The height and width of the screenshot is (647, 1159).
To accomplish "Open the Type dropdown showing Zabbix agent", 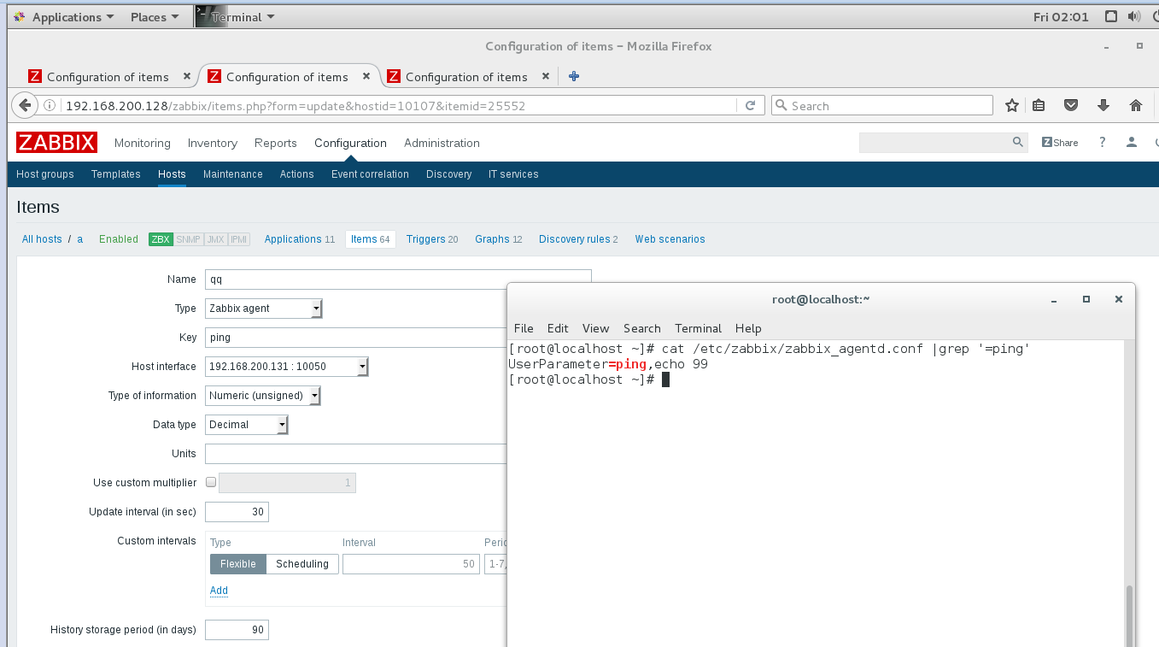I will (264, 309).
